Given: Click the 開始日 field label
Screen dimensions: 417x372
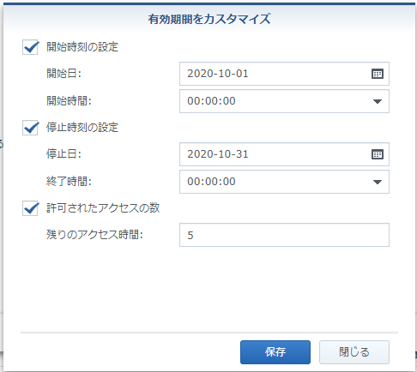Looking at the screenshot, I should [64, 74].
